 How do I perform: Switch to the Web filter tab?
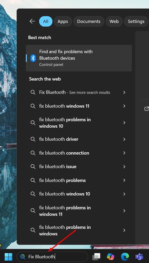[114, 21]
